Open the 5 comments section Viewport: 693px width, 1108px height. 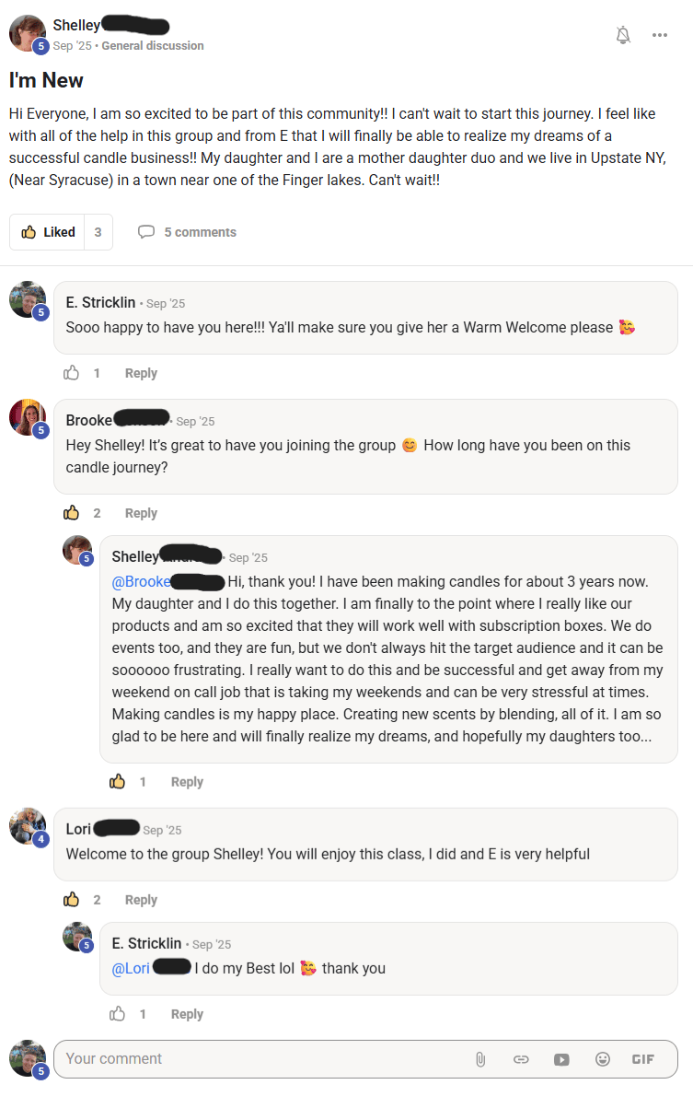click(200, 232)
